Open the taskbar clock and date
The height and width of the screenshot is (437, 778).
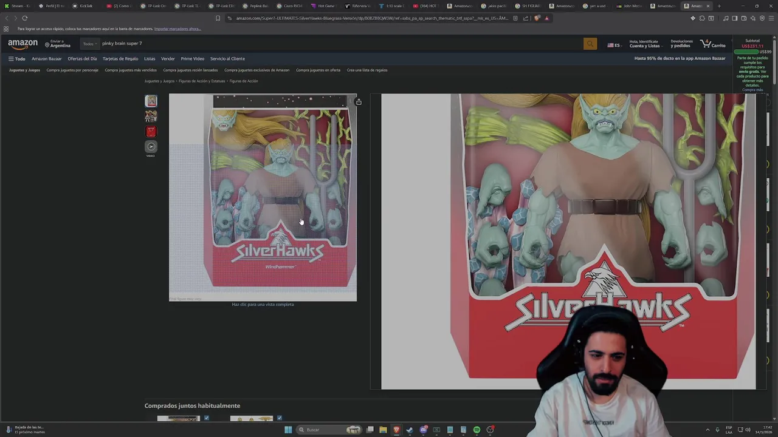764,430
